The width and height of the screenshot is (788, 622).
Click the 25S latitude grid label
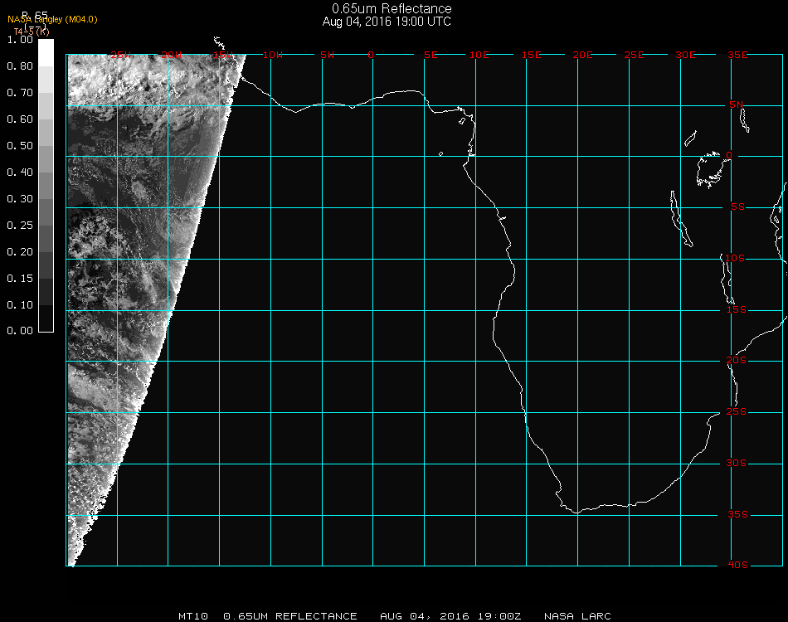coord(737,411)
